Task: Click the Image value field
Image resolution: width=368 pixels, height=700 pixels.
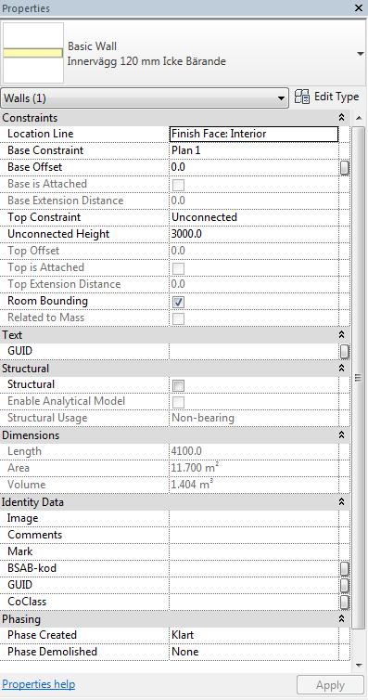Action: pyautogui.click(x=254, y=519)
